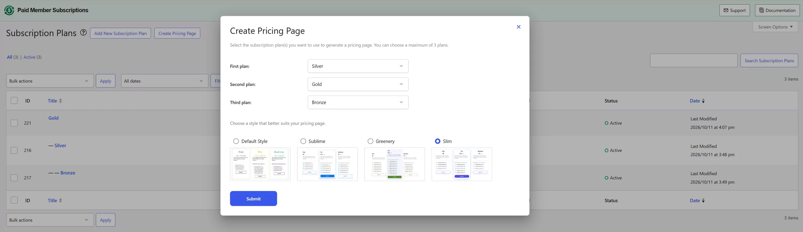
Task: Select the Slim style radio button
Action: (438, 141)
